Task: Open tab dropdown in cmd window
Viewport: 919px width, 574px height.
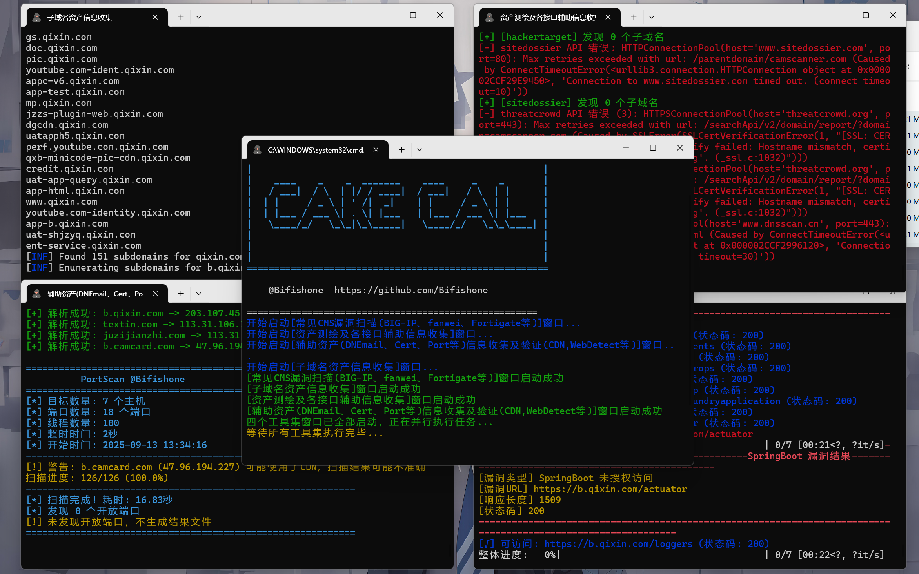Action: [x=420, y=150]
